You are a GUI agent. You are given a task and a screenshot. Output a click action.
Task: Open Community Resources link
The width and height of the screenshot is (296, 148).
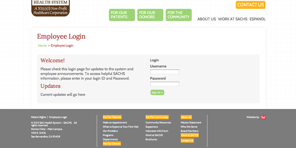click(x=158, y=123)
